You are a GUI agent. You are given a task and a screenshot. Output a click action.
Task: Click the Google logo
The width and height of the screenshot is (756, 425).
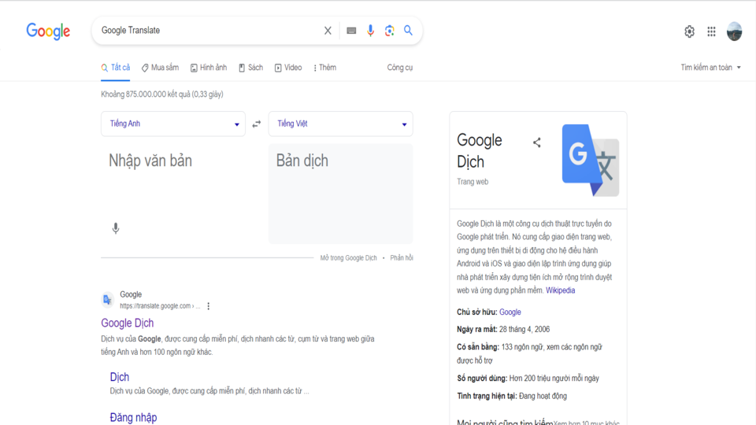tap(48, 31)
